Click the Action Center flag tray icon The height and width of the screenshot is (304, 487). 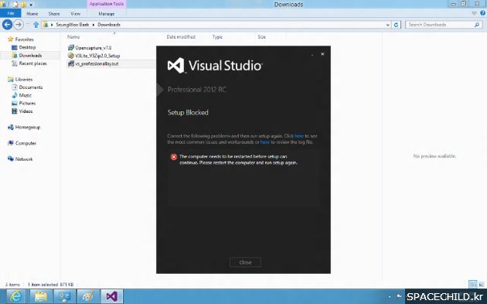tap(399, 296)
